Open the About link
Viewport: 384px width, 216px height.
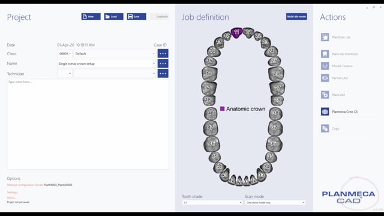click(11, 197)
